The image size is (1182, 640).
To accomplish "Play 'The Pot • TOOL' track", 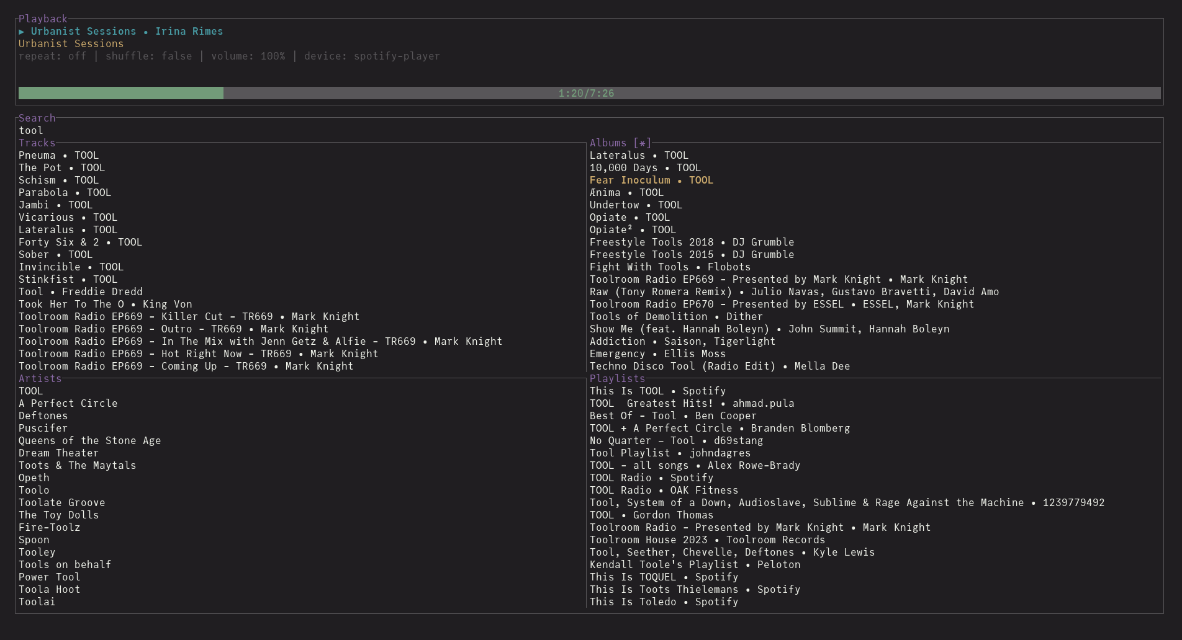I will (x=61, y=167).
